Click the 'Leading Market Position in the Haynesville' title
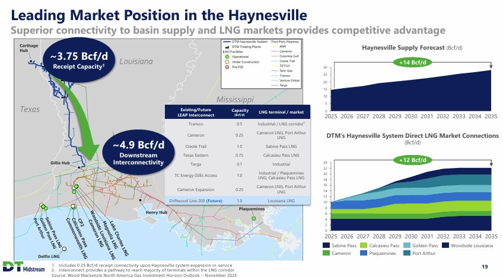The width and height of the screenshot is (503, 278). pyautogui.click(x=159, y=15)
